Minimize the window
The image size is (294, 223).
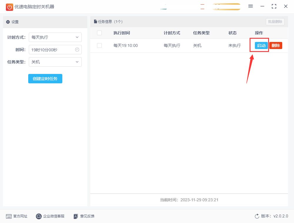(x=262, y=6)
